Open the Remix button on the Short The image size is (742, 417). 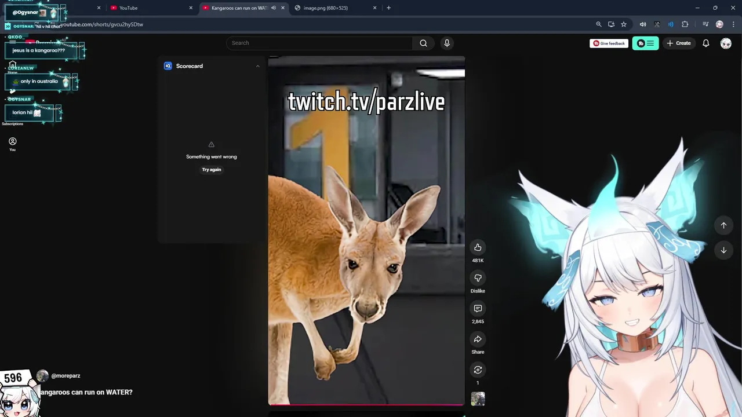(478, 370)
